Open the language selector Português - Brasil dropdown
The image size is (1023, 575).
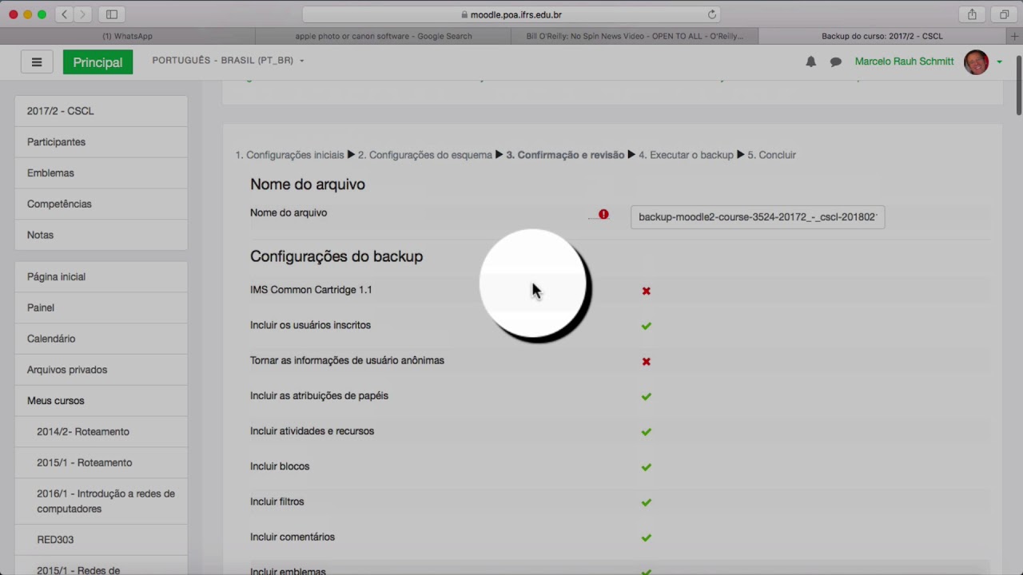coord(228,61)
